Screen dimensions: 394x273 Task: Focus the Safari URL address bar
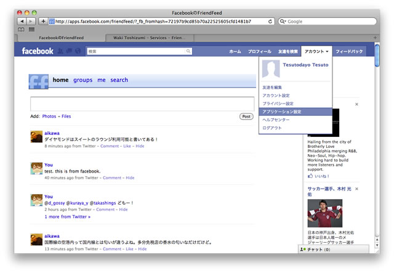click(x=161, y=22)
